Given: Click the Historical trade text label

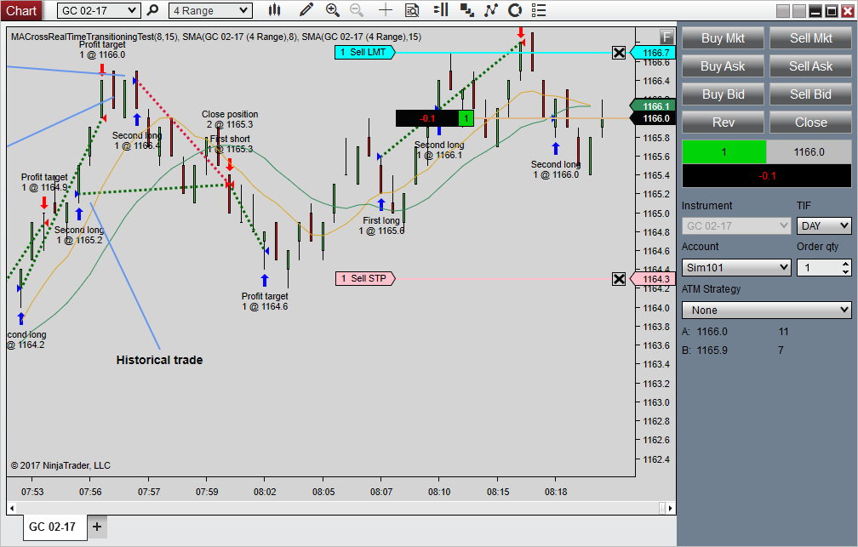Looking at the screenshot, I should coord(159,360).
